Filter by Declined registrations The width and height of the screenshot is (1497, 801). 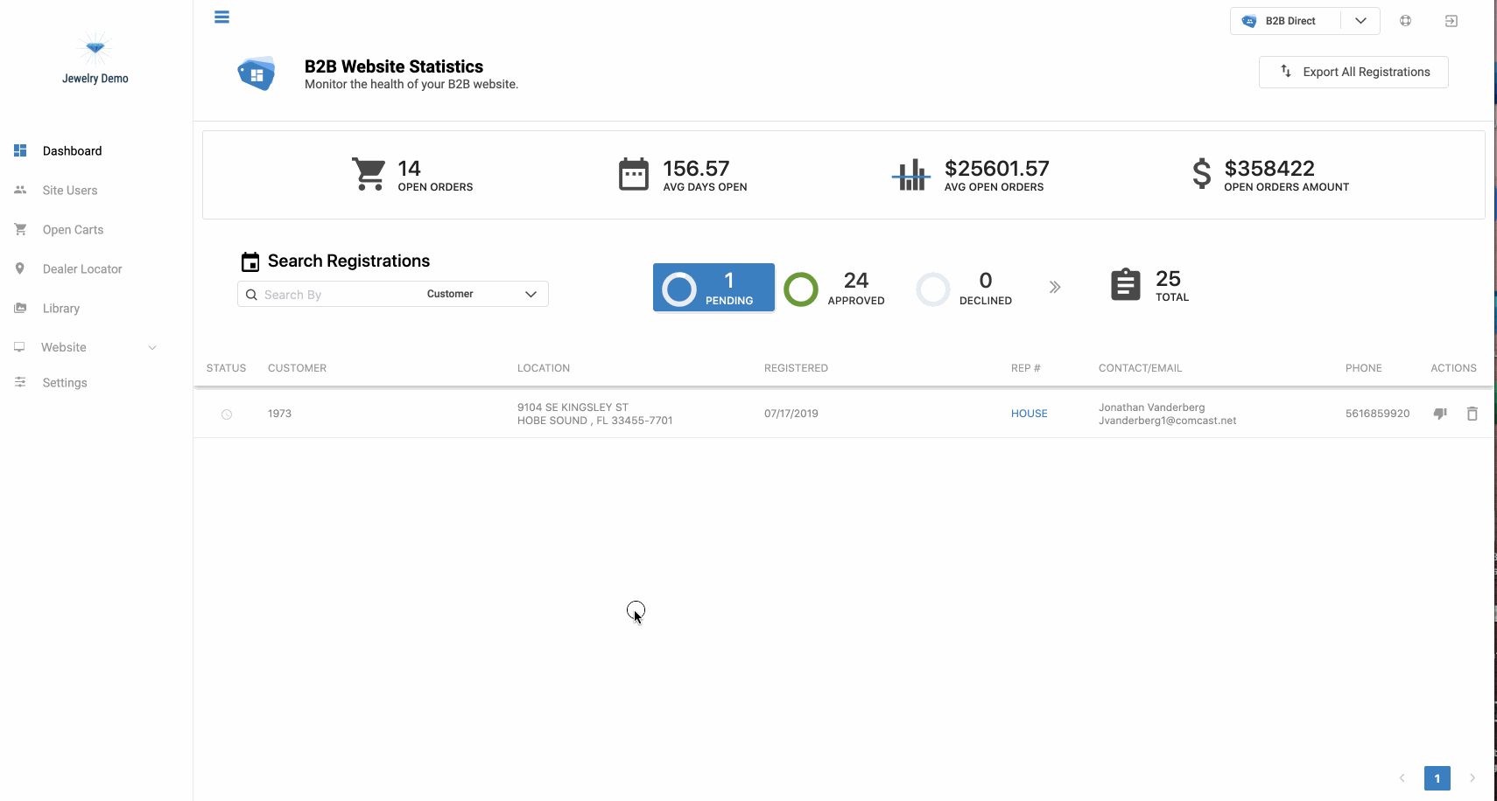pos(964,289)
